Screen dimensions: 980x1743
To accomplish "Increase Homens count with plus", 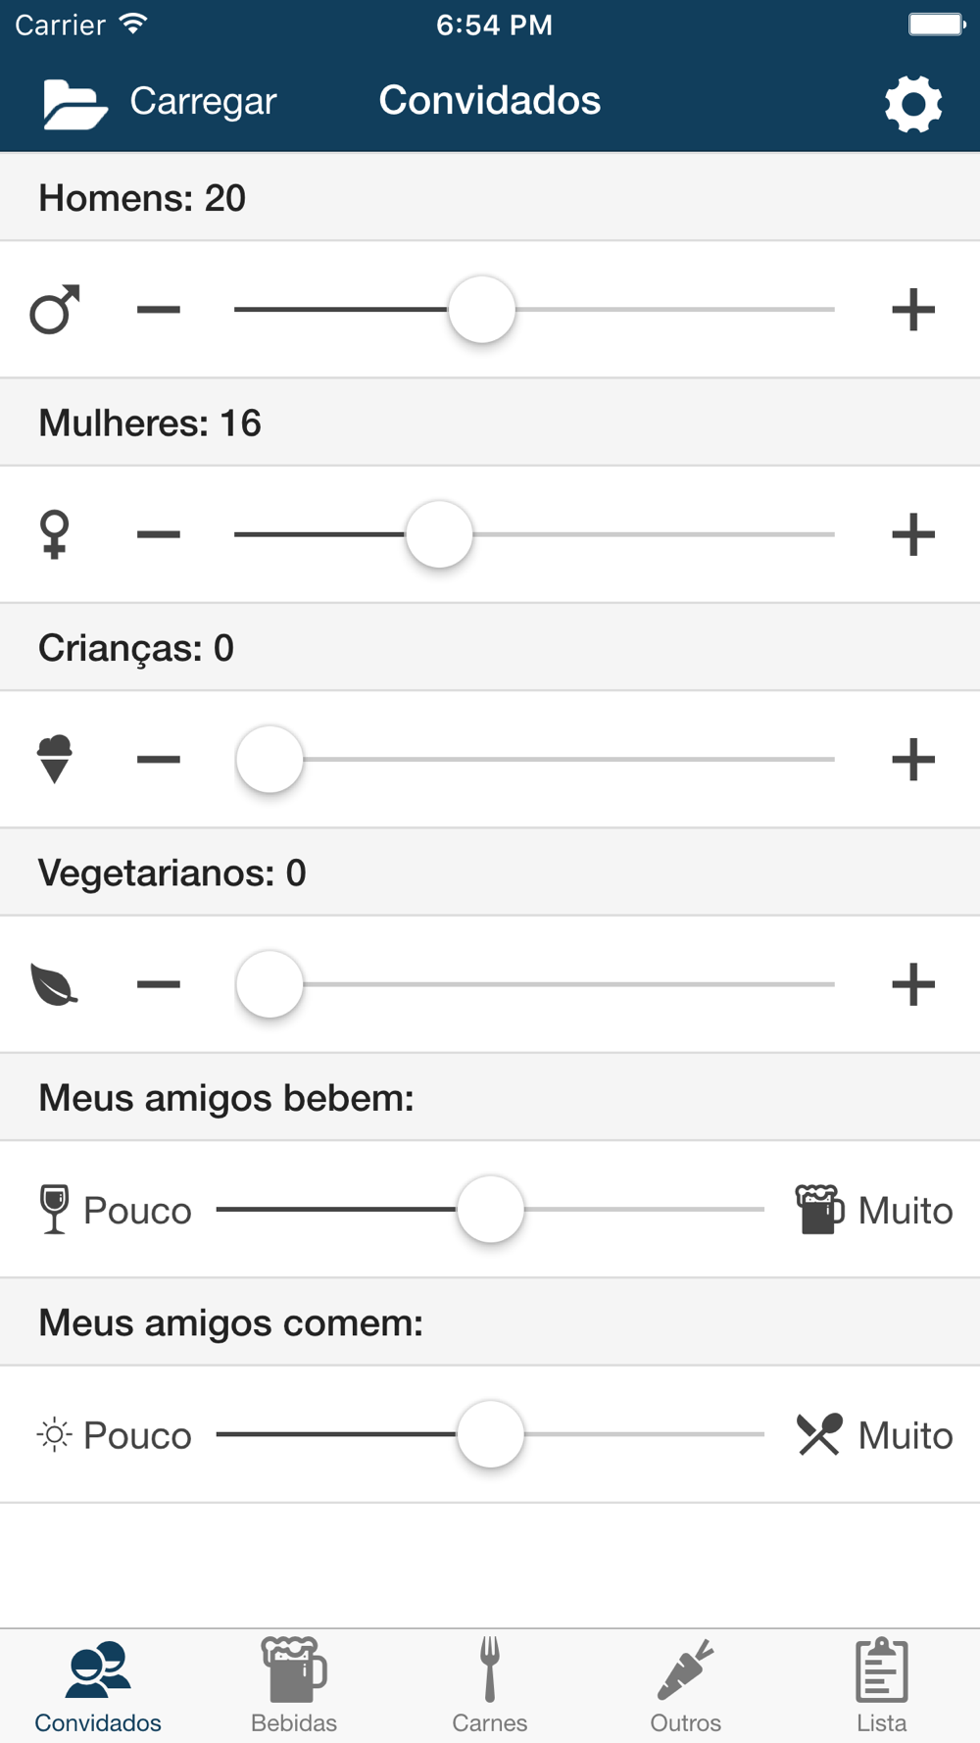I will [912, 310].
